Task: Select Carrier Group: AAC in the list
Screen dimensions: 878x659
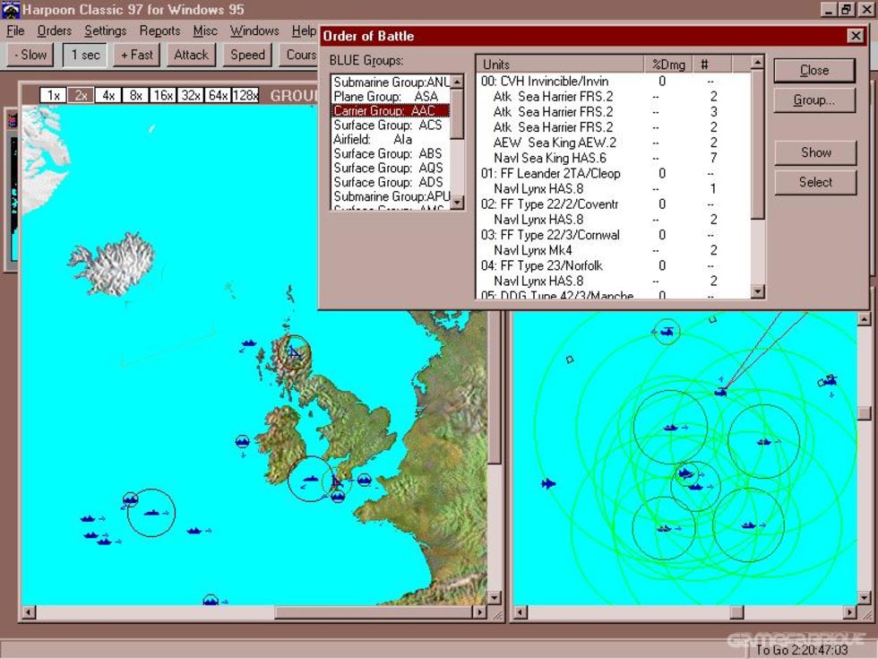Action: pyautogui.click(x=391, y=111)
